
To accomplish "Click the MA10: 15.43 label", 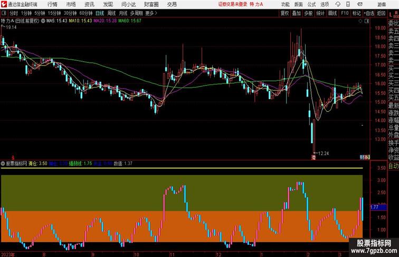I will (80, 21).
